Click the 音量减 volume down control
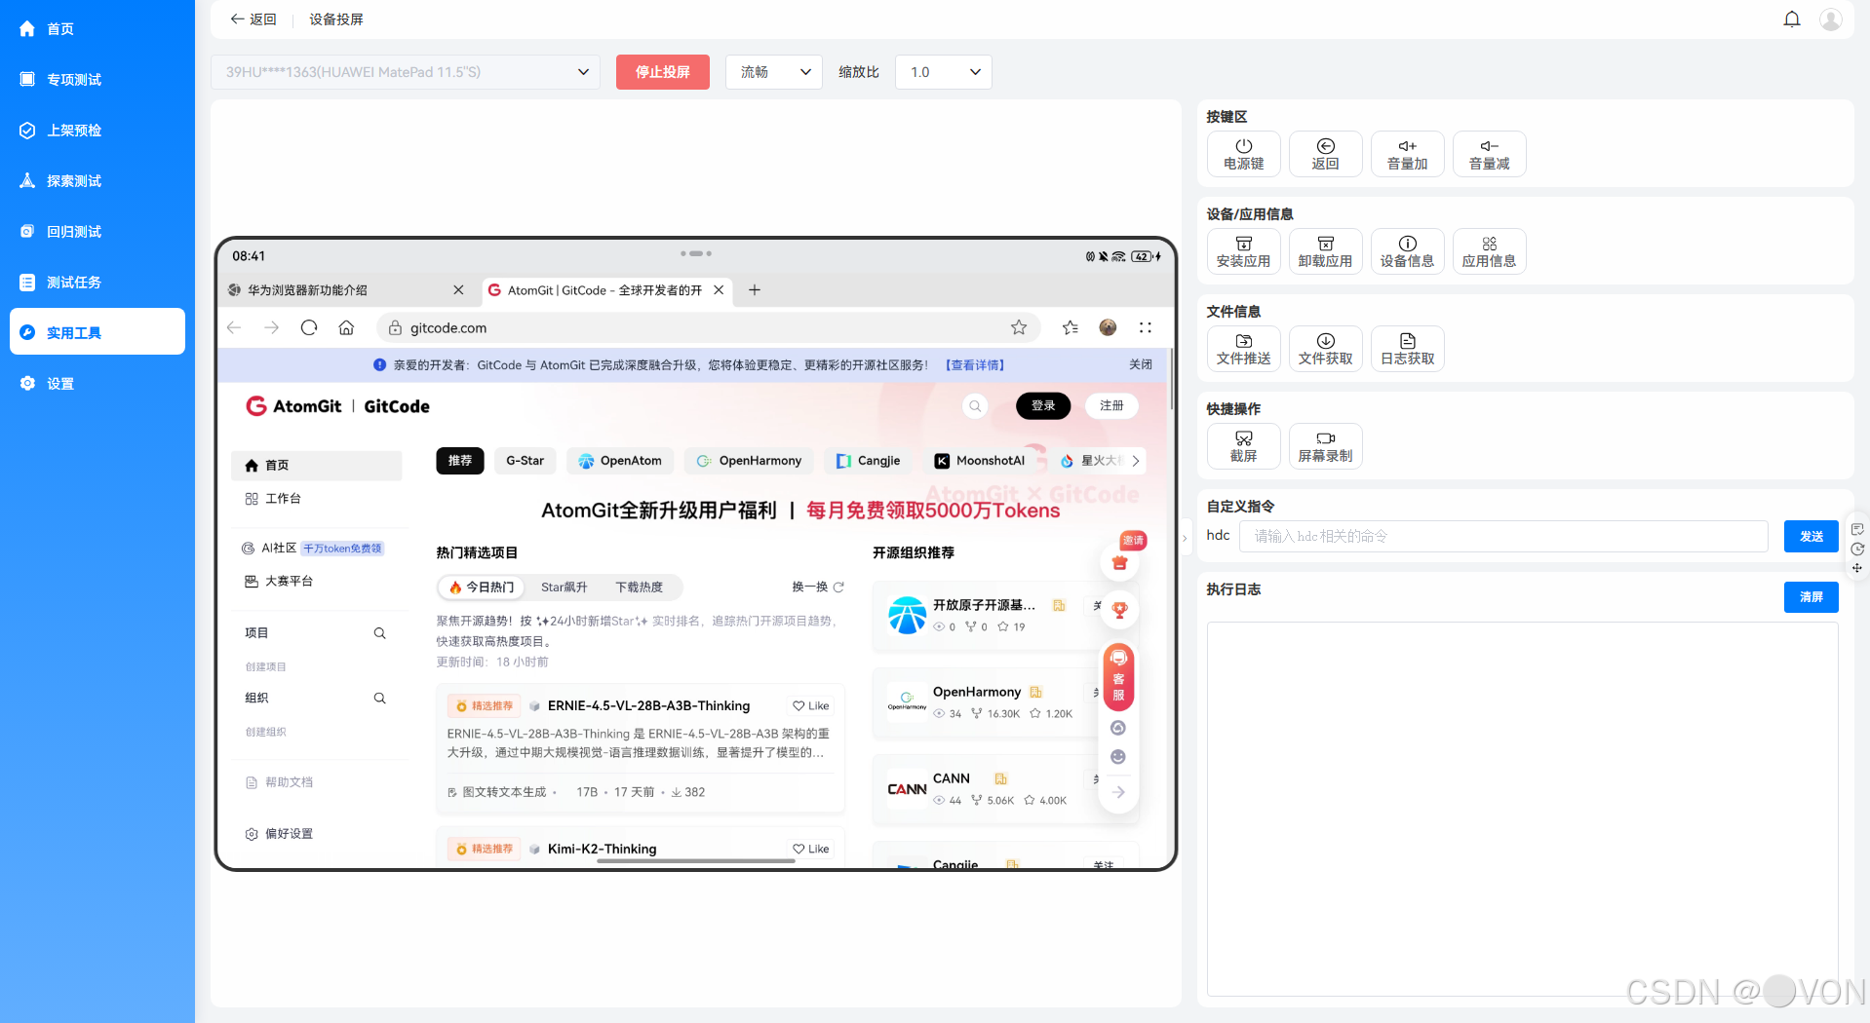The image size is (1870, 1023). coord(1489,153)
